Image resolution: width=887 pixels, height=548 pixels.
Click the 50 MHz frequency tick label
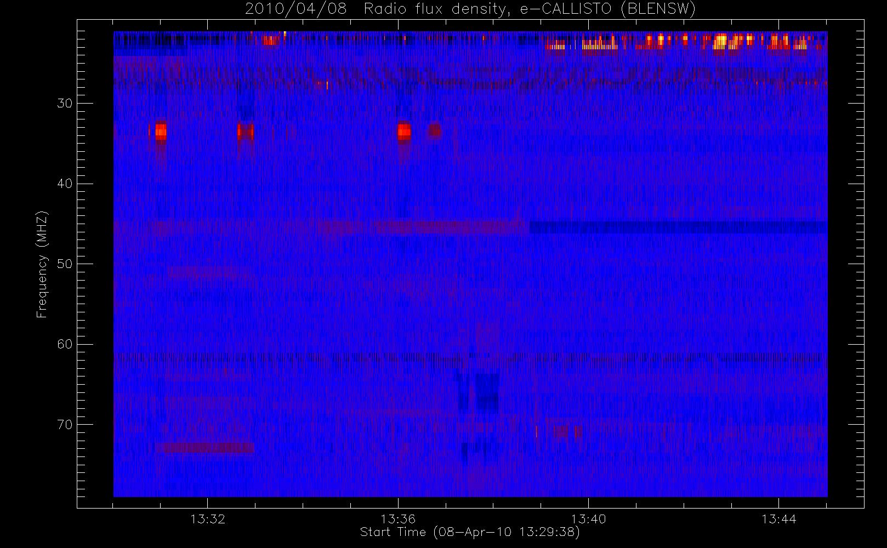pos(65,264)
